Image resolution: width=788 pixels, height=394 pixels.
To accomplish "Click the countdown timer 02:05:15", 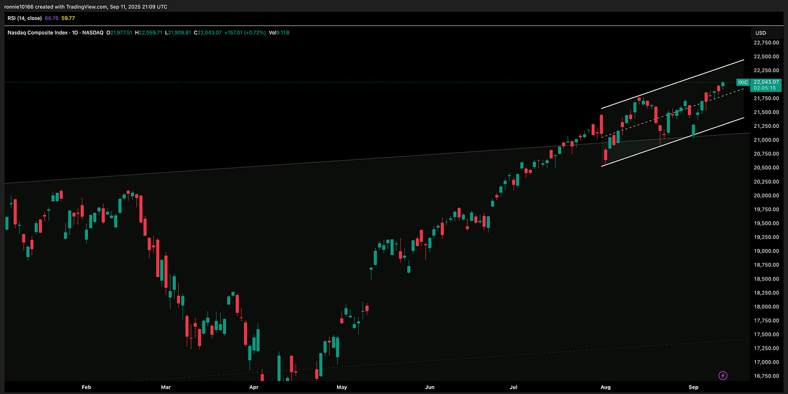I will click(x=765, y=88).
